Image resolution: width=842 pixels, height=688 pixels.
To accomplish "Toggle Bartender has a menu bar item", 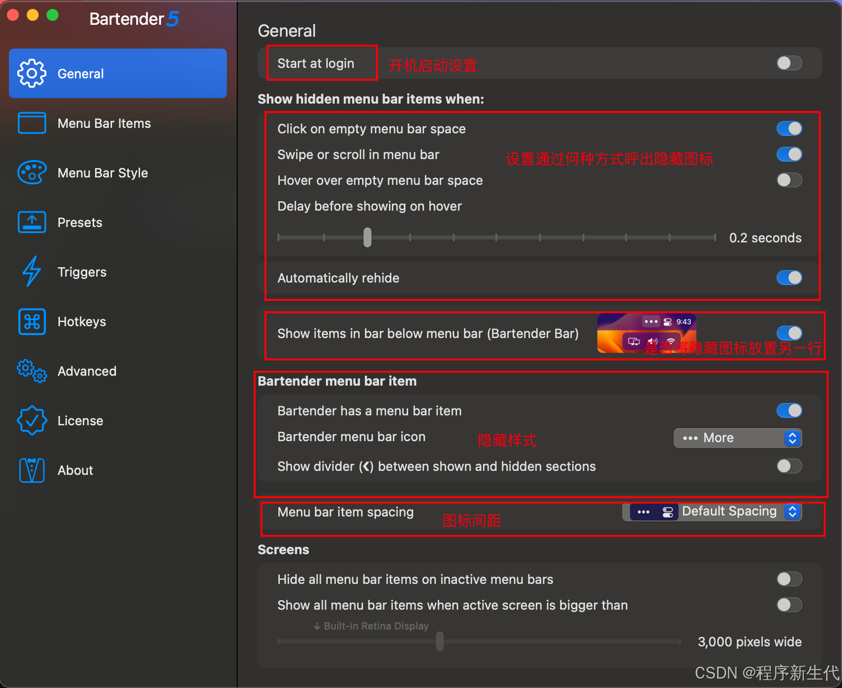I will click(789, 410).
